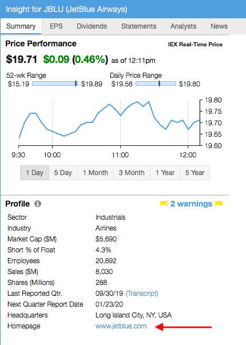246x345 pixels.
Task: Visit www.jetblue.com homepage link
Action: click(x=121, y=326)
